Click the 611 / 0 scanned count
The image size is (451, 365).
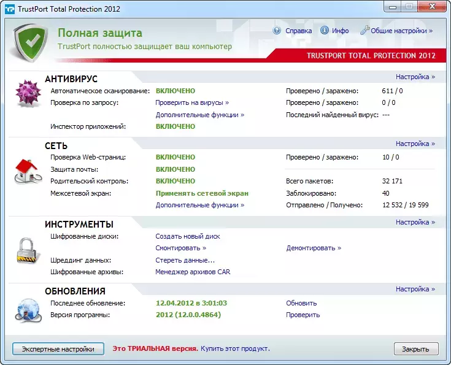pyautogui.click(x=392, y=91)
